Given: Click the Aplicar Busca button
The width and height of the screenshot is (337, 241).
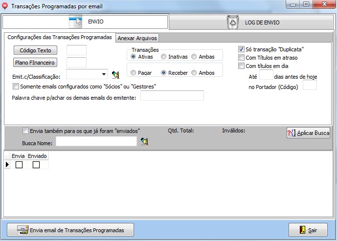Looking at the screenshot, I should [308, 133].
